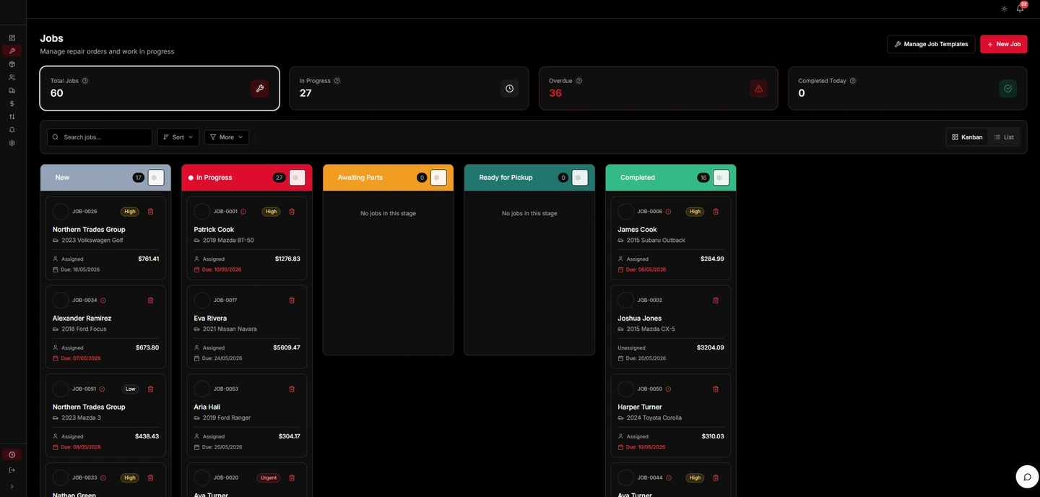Click Manage Job Templates button
The height and width of the screenshot is (497, 1040).
click(931, 44)
